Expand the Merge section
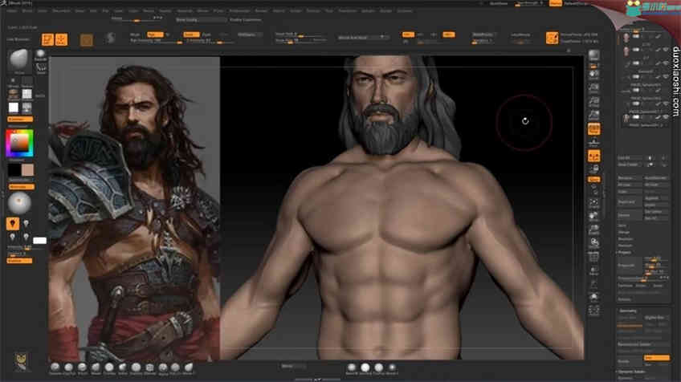The height and width of the screenshot is (382, 681). click(x=623, y=232)
